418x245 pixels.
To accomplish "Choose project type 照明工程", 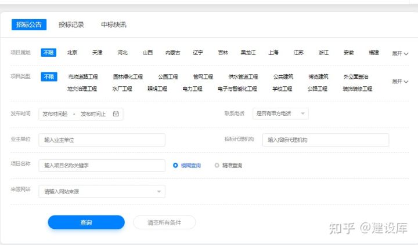I will (157, 89).
